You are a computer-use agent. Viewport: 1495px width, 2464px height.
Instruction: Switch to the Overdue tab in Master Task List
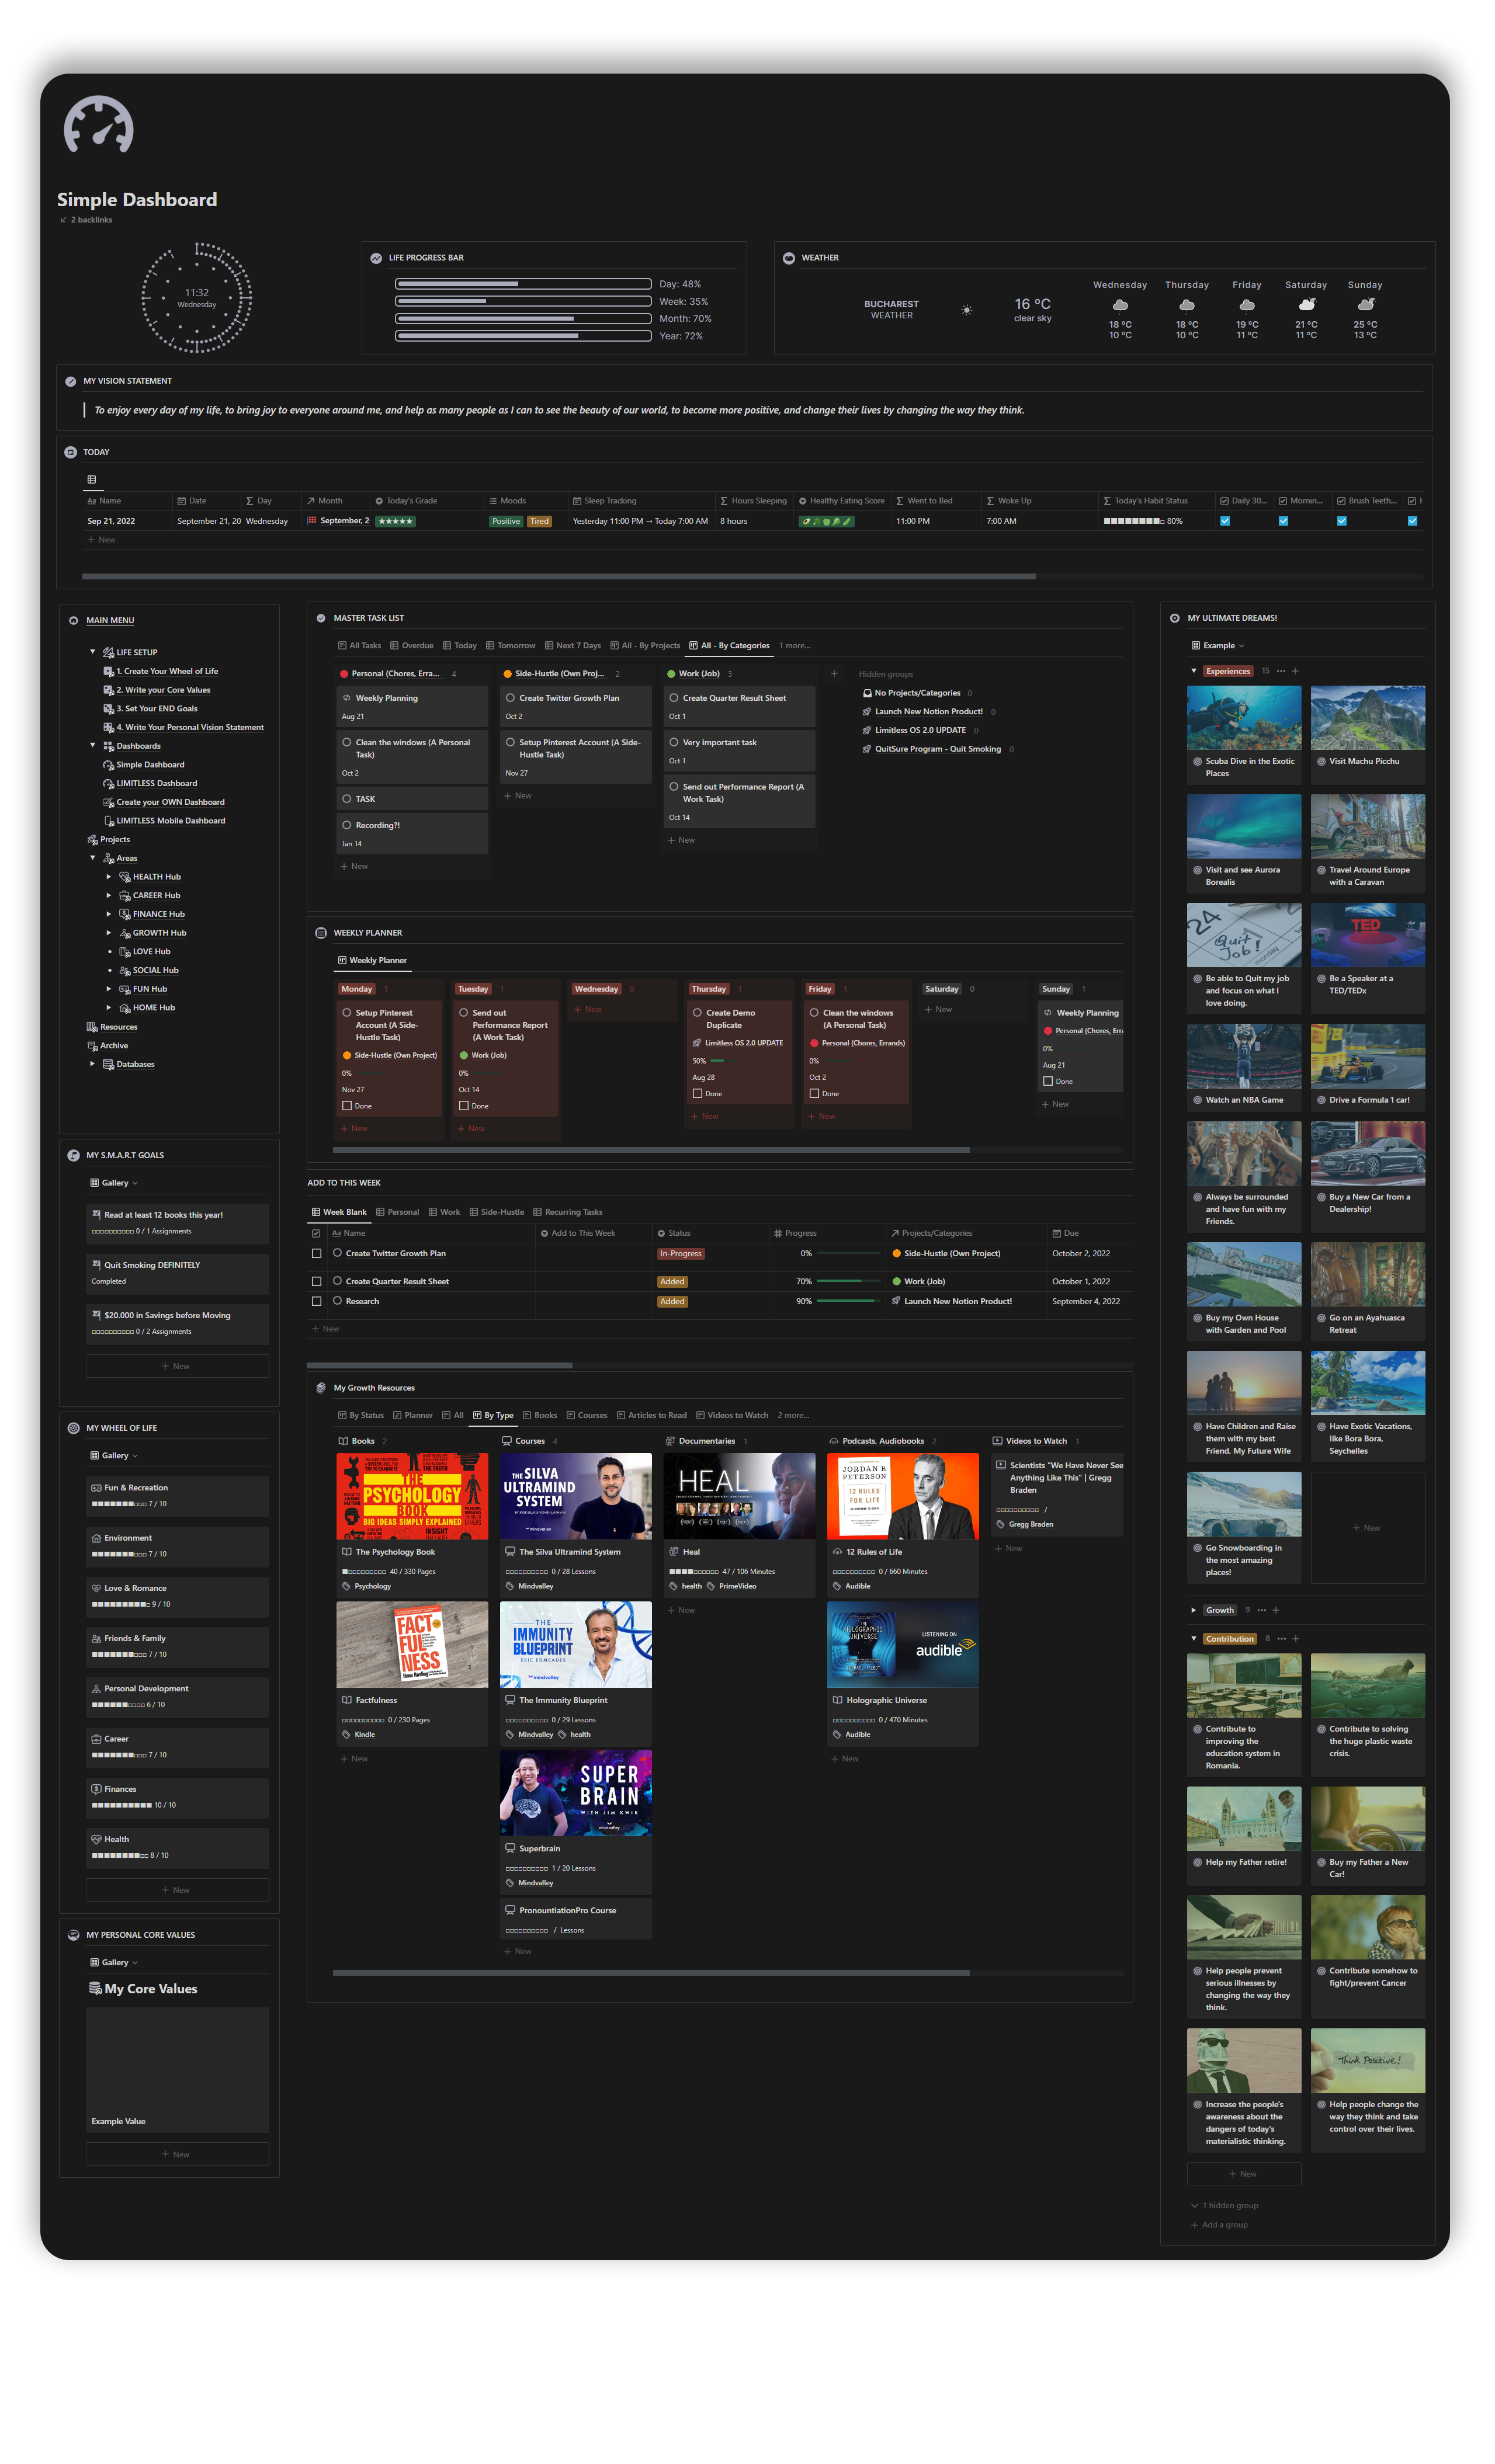412,646
